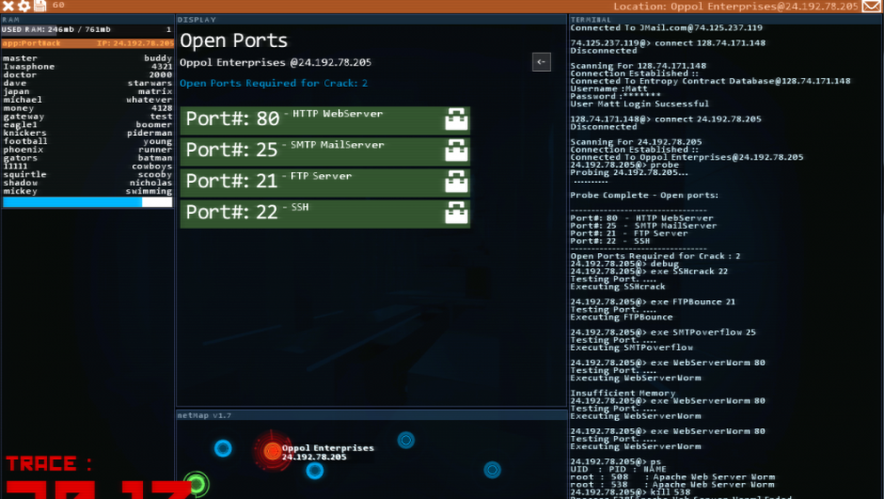The image size is (884, 499).
Task: Click the netMap v1.7 panel title
Action: tap(204, 416)
